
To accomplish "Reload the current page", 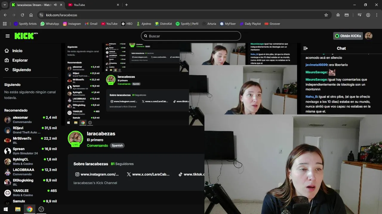I will [x=22, y=15].
